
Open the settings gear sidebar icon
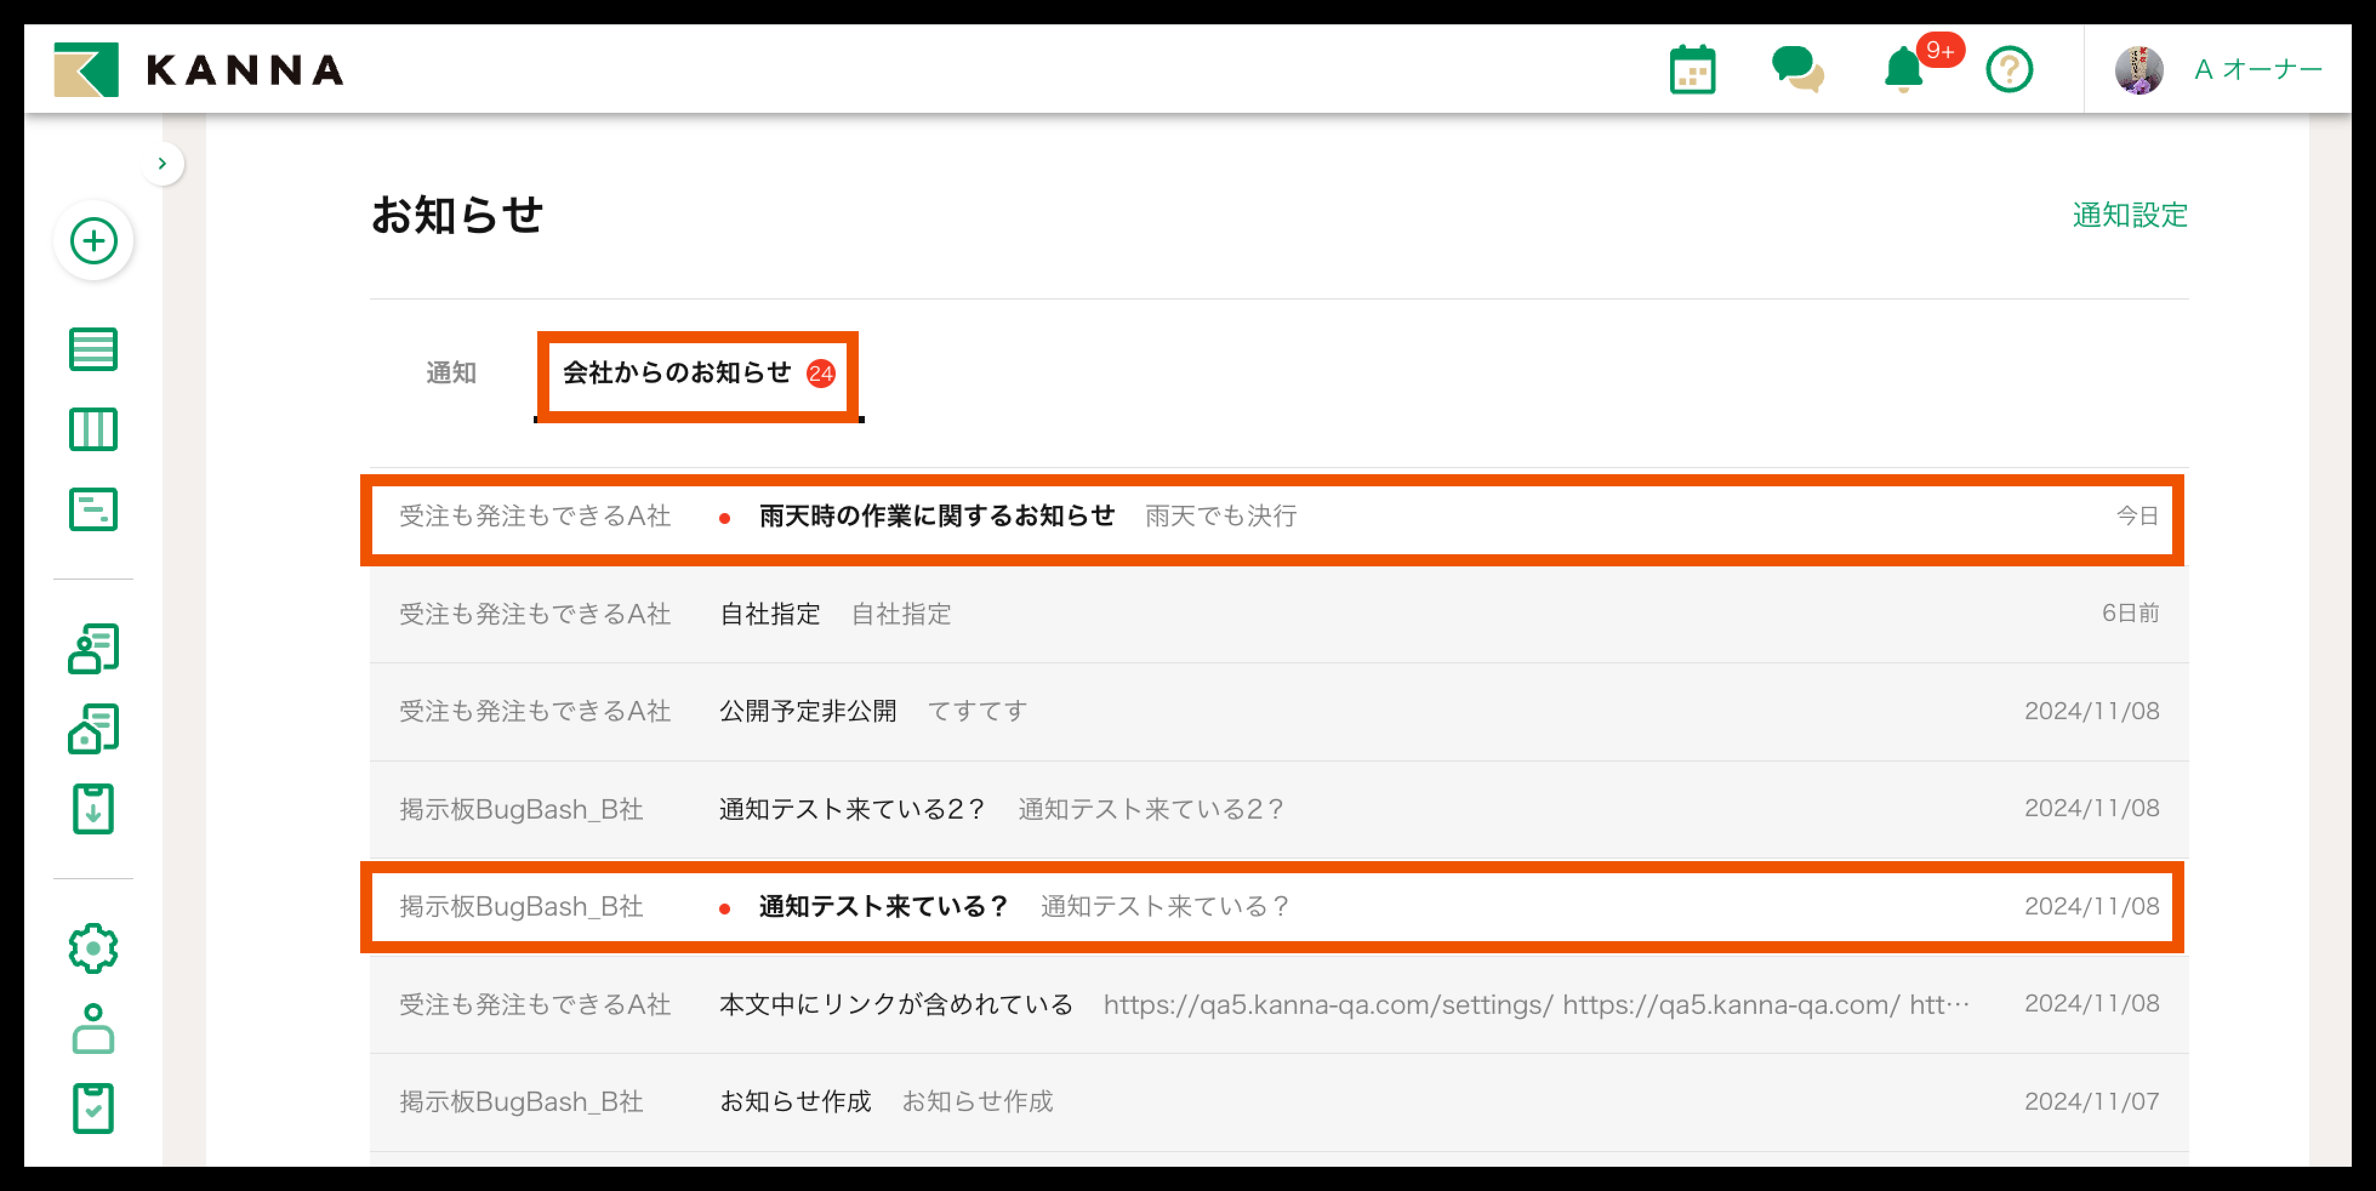[x=93, y=947]
